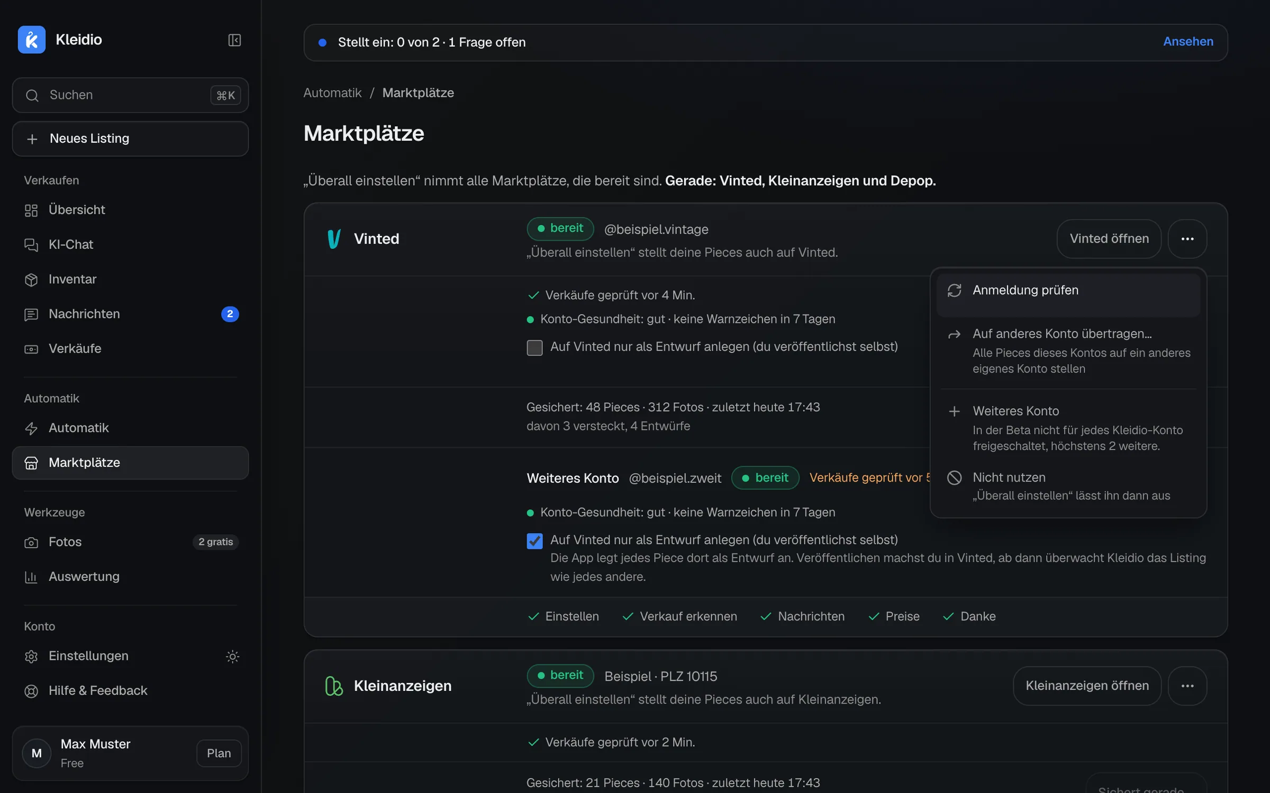Select Marktplätze in the sidebar
Screen dimensions: 1270x793
[x=130, y=463]
